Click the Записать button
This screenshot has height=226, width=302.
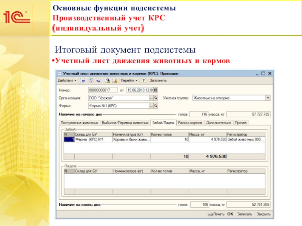coord(244,214)
